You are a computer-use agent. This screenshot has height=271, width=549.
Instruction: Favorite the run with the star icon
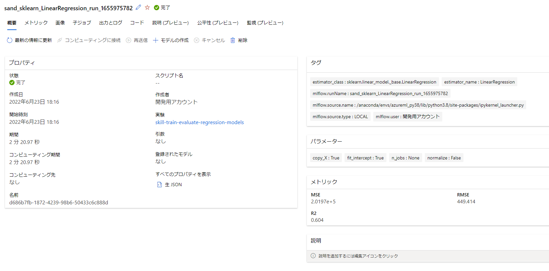click(x=147, y=7)
